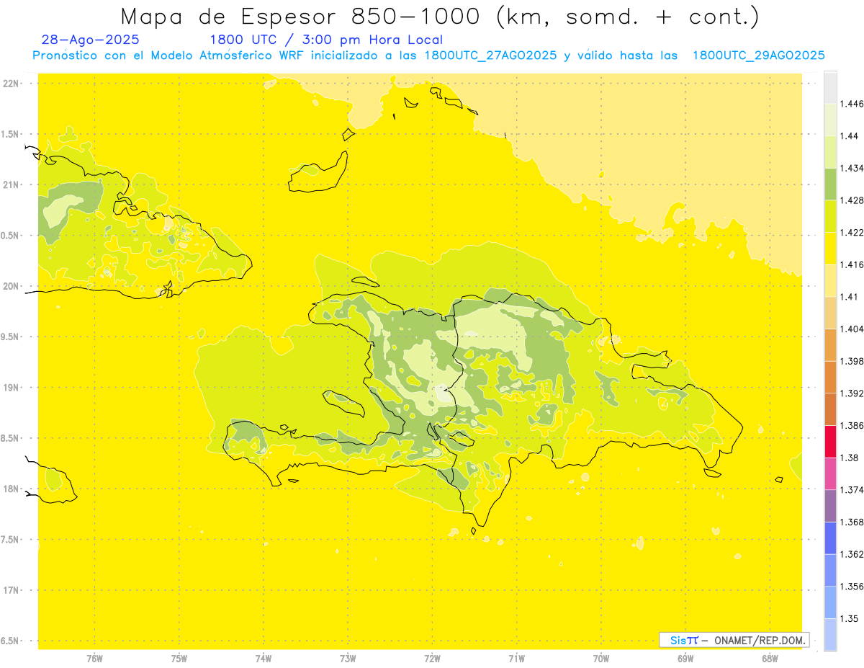Click the time text '1800 UTC / 3:00 pm Hora Local'

pyautogui.click(x=326, y=40)
